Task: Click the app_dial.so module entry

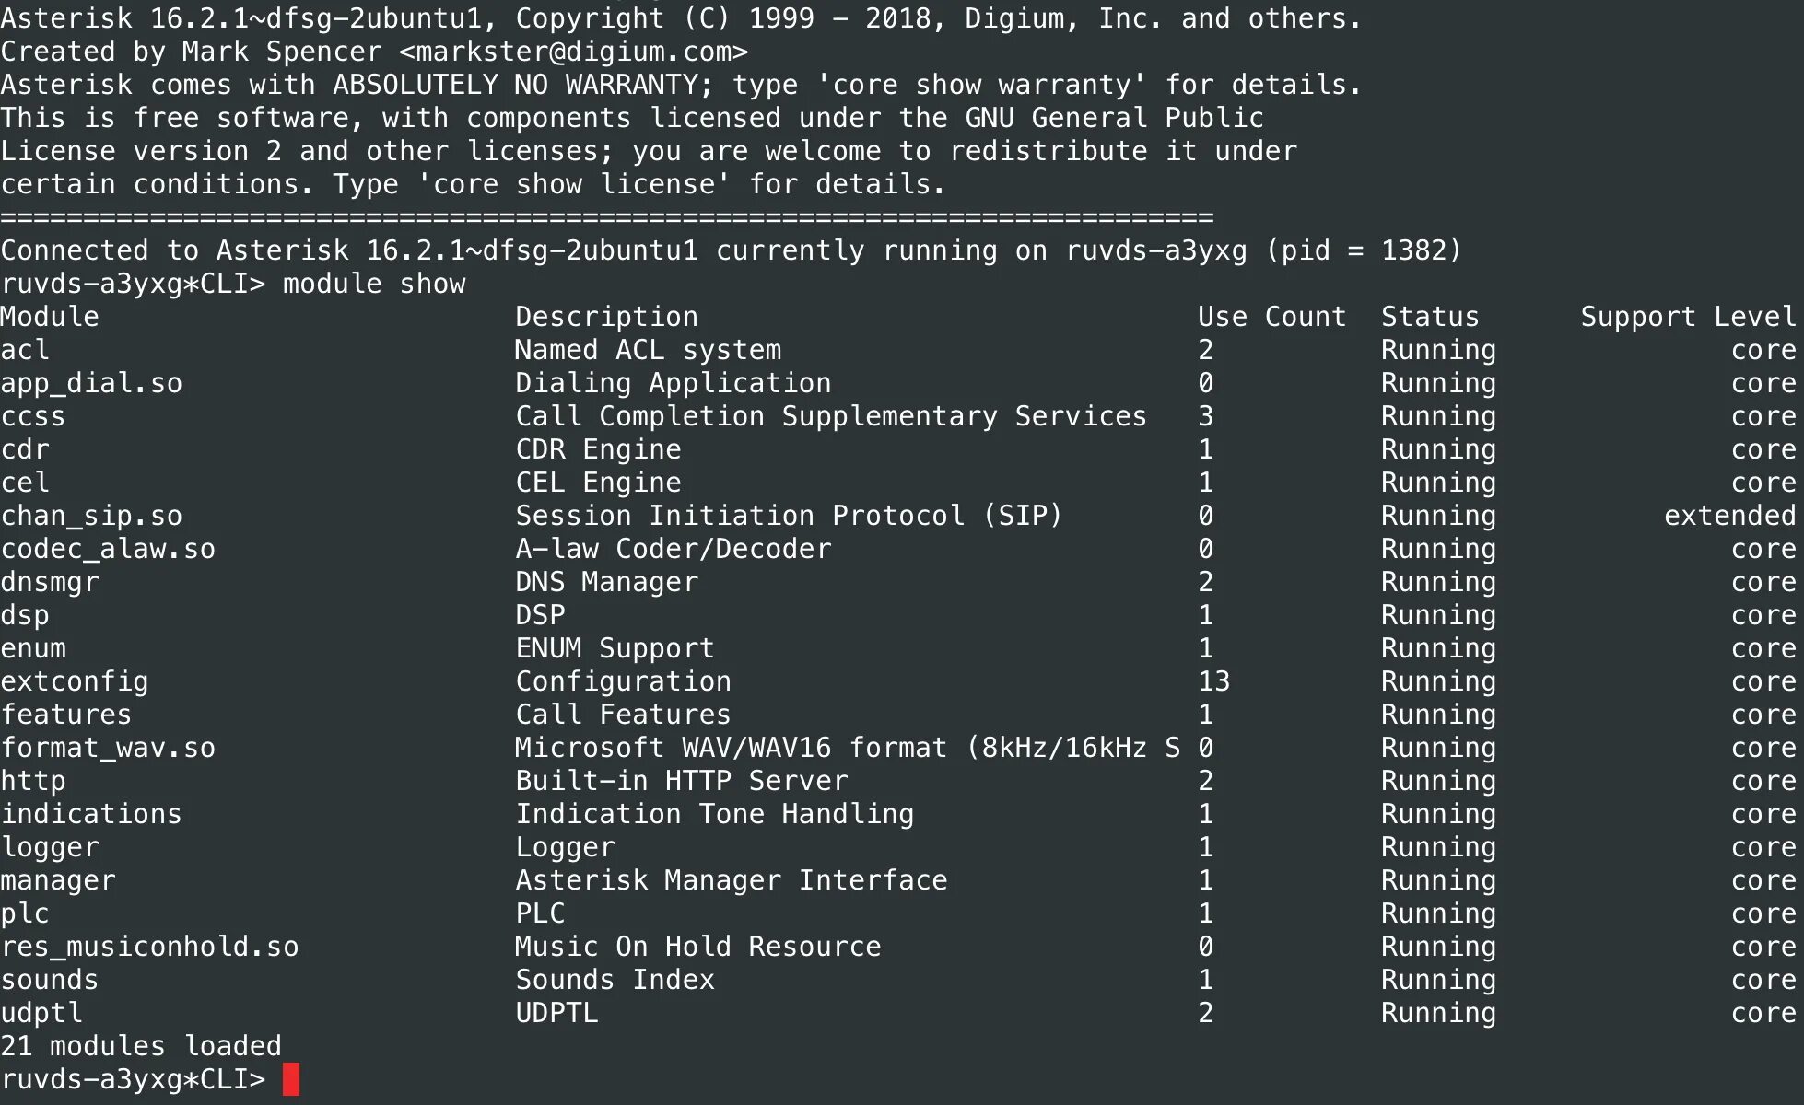Action: tap(91, 383)
